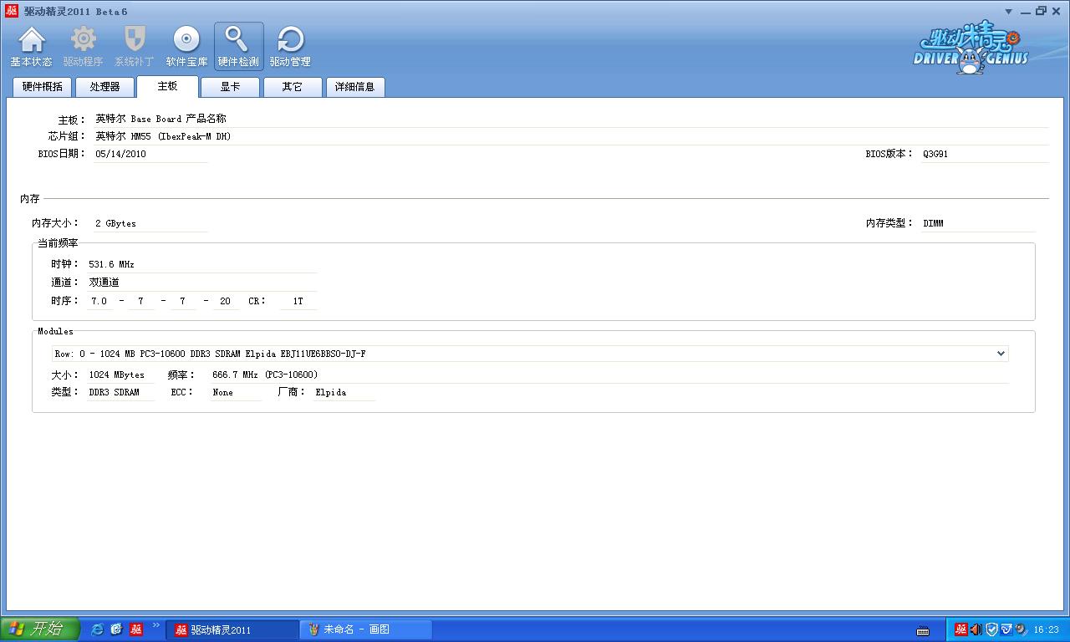Open the 驱动管理 refresh icon
This screenshot has width=1070, height=642.
290,47
